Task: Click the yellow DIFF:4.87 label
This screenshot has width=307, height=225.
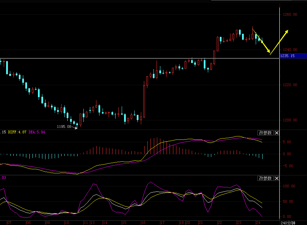Action: [x=17, y=132]
